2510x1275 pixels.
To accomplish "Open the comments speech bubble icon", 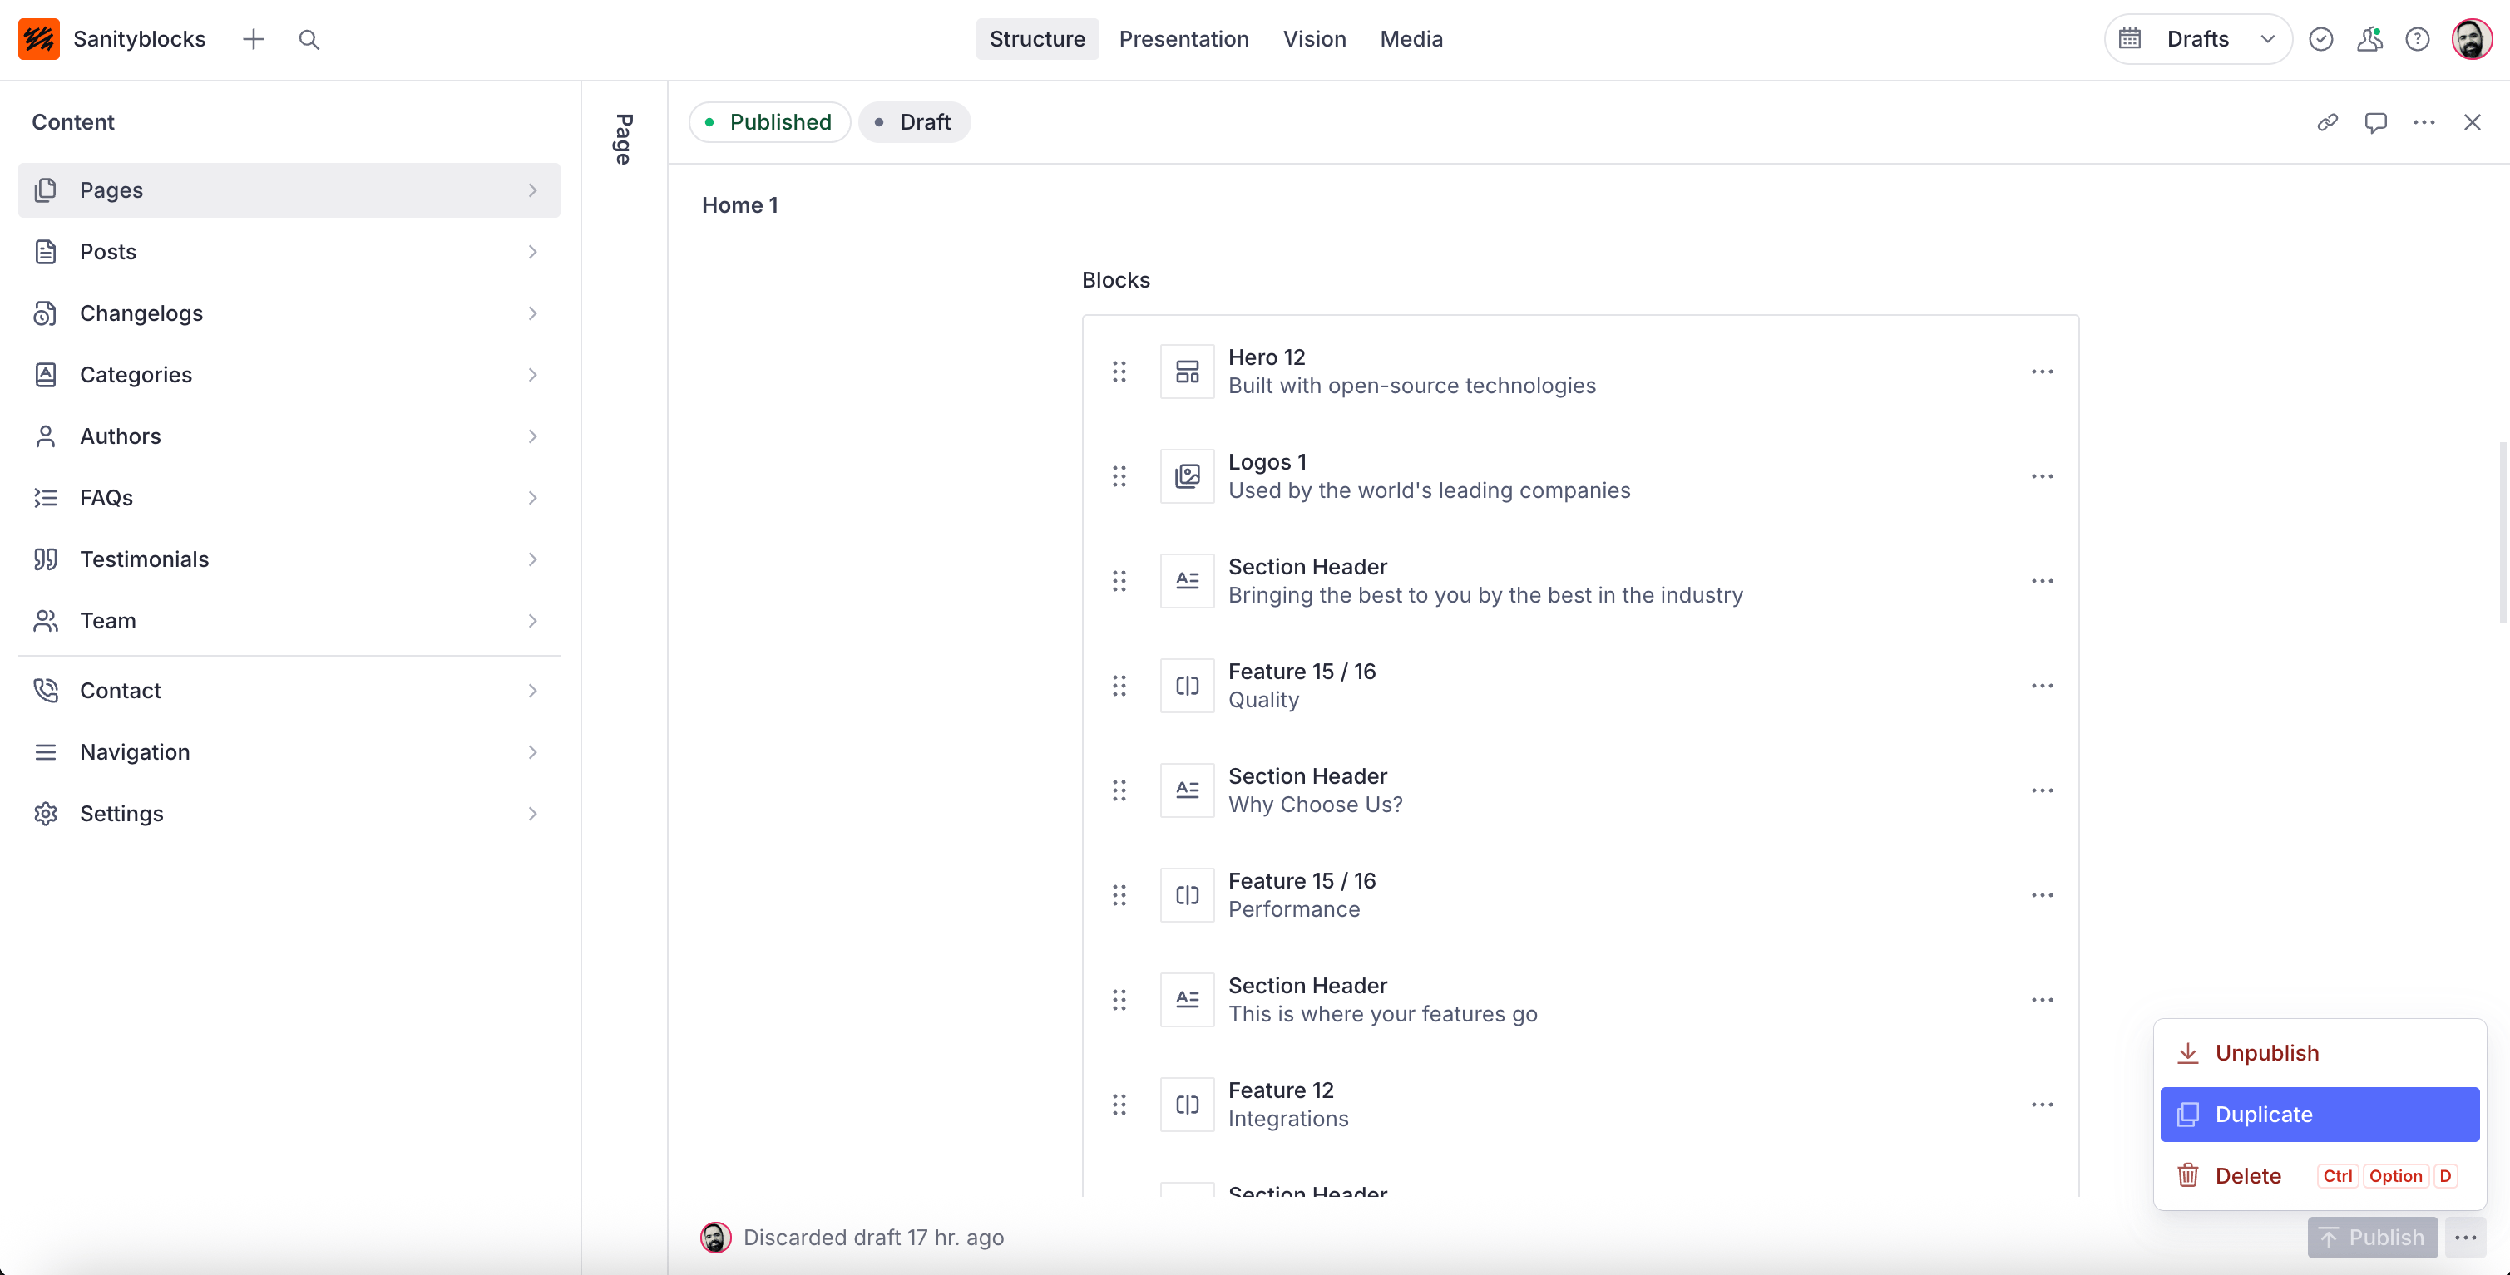I will point(2375,121).
